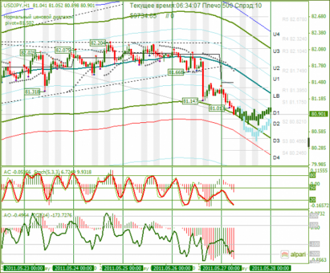Click the D1 channel label

(276, 113)
